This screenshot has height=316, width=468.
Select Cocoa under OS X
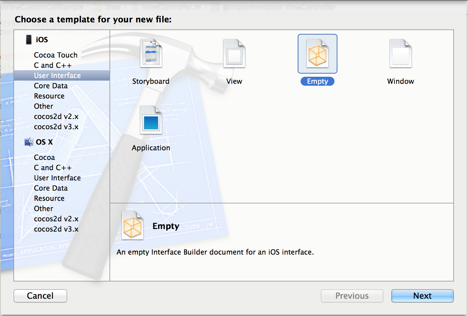44,157
